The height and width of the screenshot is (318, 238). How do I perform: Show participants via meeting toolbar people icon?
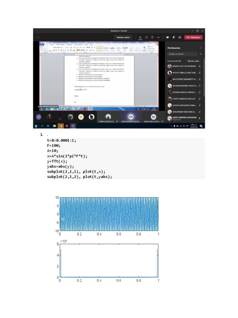coord(140,37)
